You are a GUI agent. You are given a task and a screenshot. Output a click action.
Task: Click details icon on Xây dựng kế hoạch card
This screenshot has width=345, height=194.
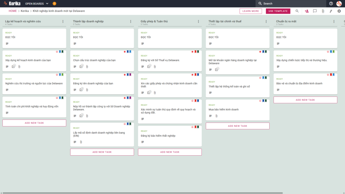click(7, 67)
